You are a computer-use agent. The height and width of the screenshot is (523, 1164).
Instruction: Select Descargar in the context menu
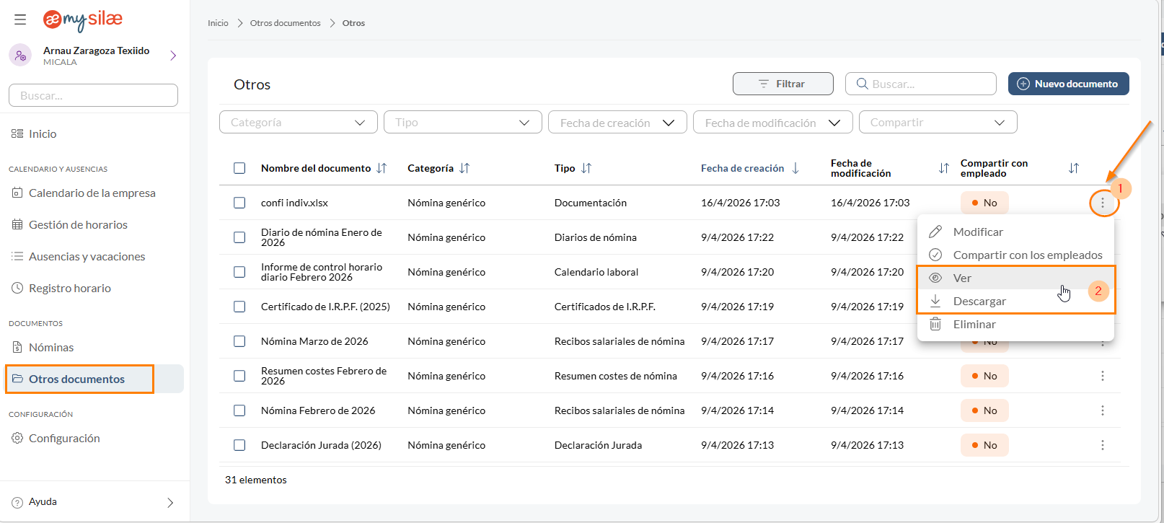[979, 301]
